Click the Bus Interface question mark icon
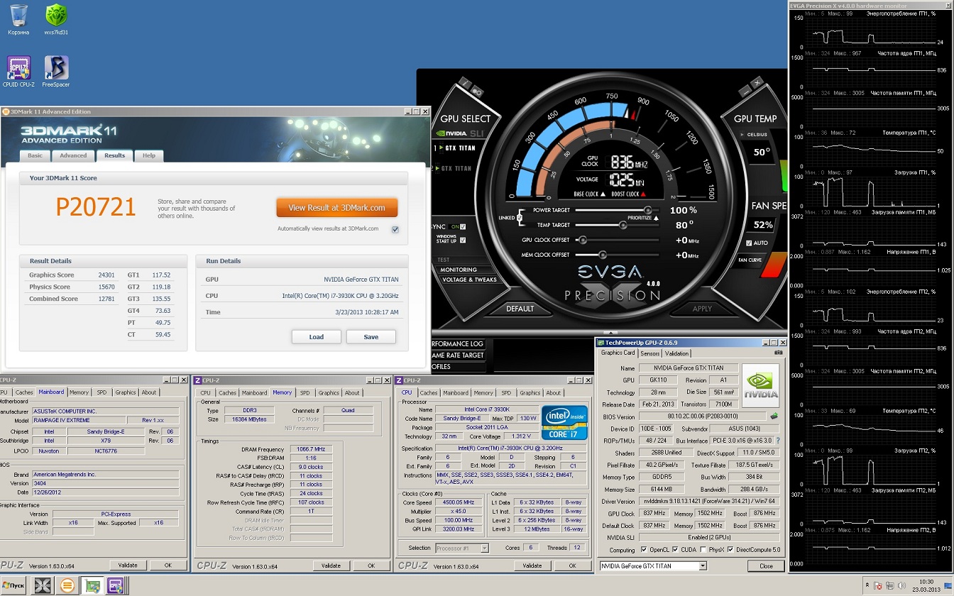 click(778, 441)
